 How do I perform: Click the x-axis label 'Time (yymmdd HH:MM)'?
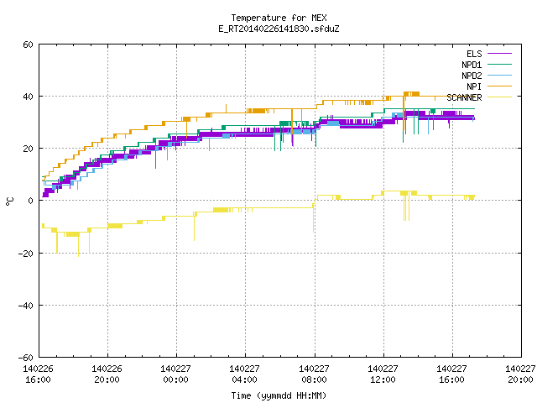279,395
